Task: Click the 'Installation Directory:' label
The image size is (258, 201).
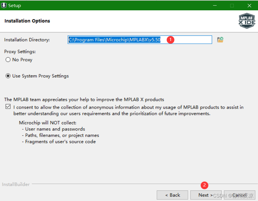Action: pos(27,40)
